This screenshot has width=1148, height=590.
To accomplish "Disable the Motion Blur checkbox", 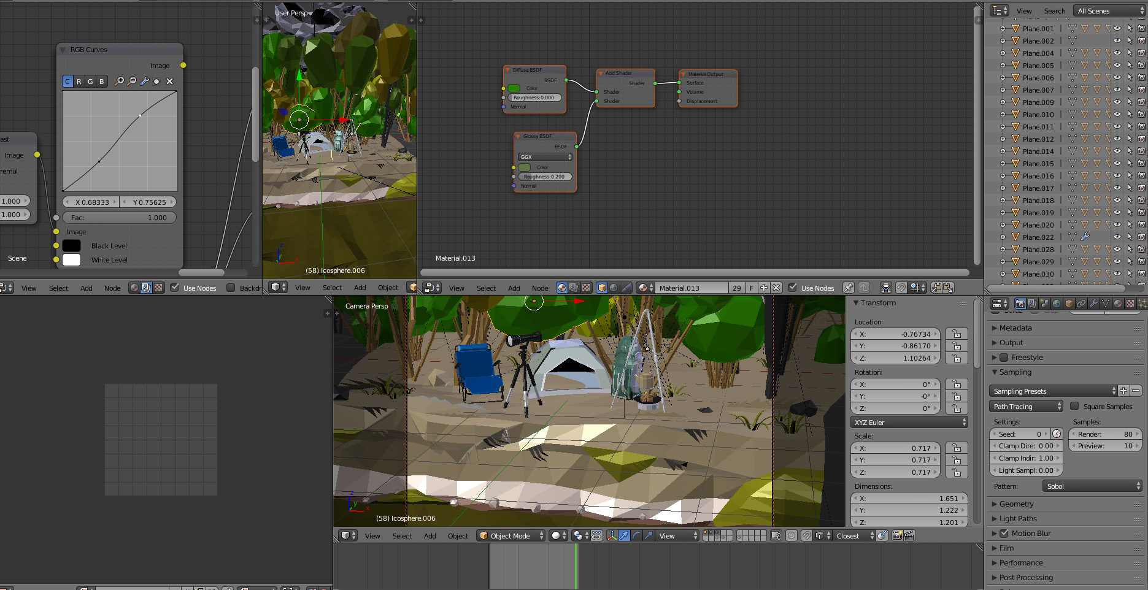I will [x=1004, y=534].
